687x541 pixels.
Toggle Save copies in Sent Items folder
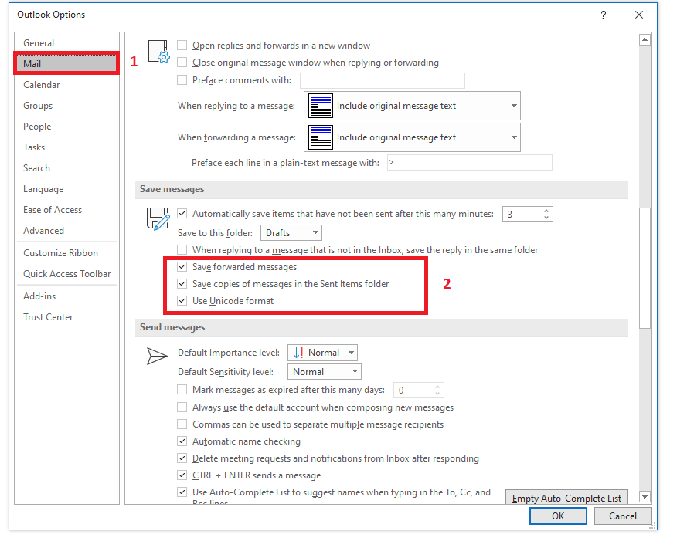[182, 284]
